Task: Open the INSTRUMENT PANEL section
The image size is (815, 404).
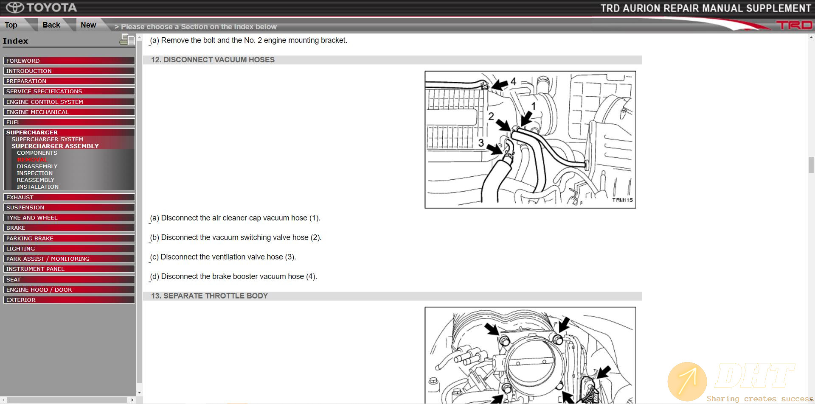Action: [x=69, y=269]
